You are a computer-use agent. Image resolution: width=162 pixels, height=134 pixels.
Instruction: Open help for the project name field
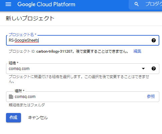pos(154,40)
